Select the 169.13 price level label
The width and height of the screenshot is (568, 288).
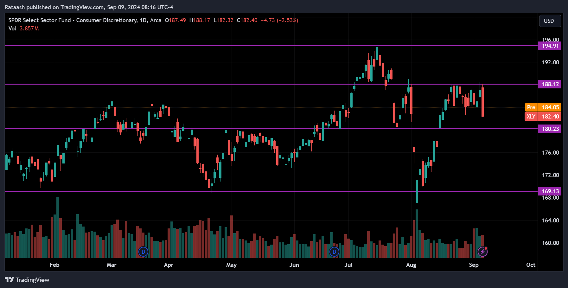tap(550, 191)
